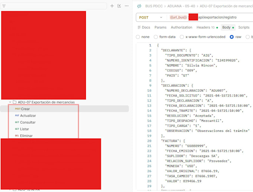Screen dimensions: 253x192
Task: Click the "Proveedor" relation value
Action: point(218,161)
